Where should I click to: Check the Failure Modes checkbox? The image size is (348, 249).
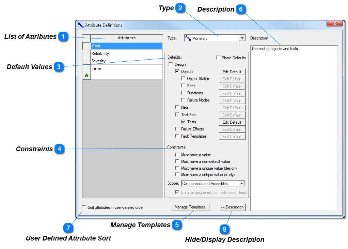pyautogui.click(x=183, y=100)
